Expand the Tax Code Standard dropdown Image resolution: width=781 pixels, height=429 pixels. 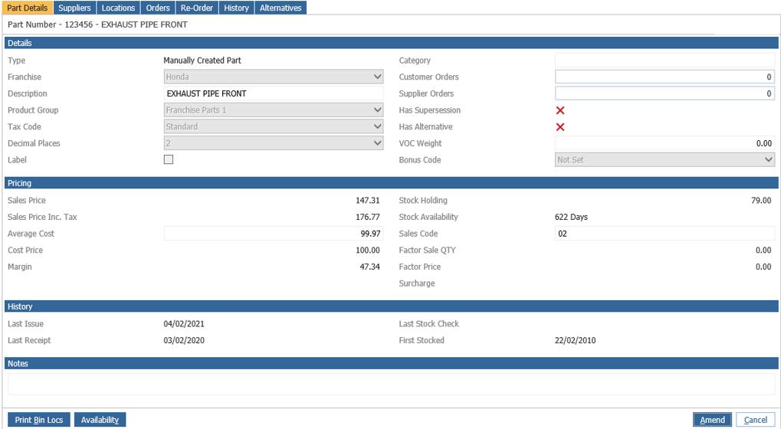(x=274, y=126)
